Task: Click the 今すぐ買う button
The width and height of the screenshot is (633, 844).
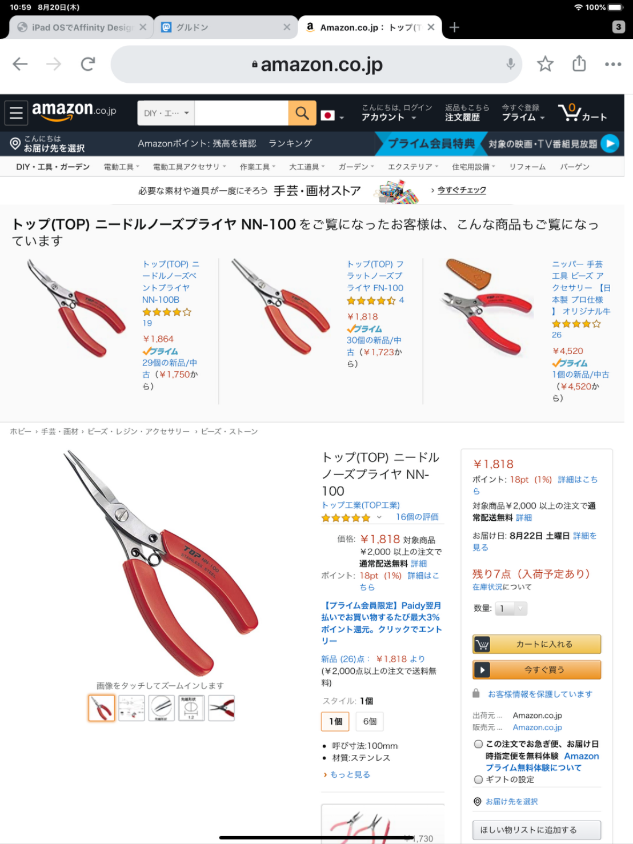Action: click(x=537, y=670)
